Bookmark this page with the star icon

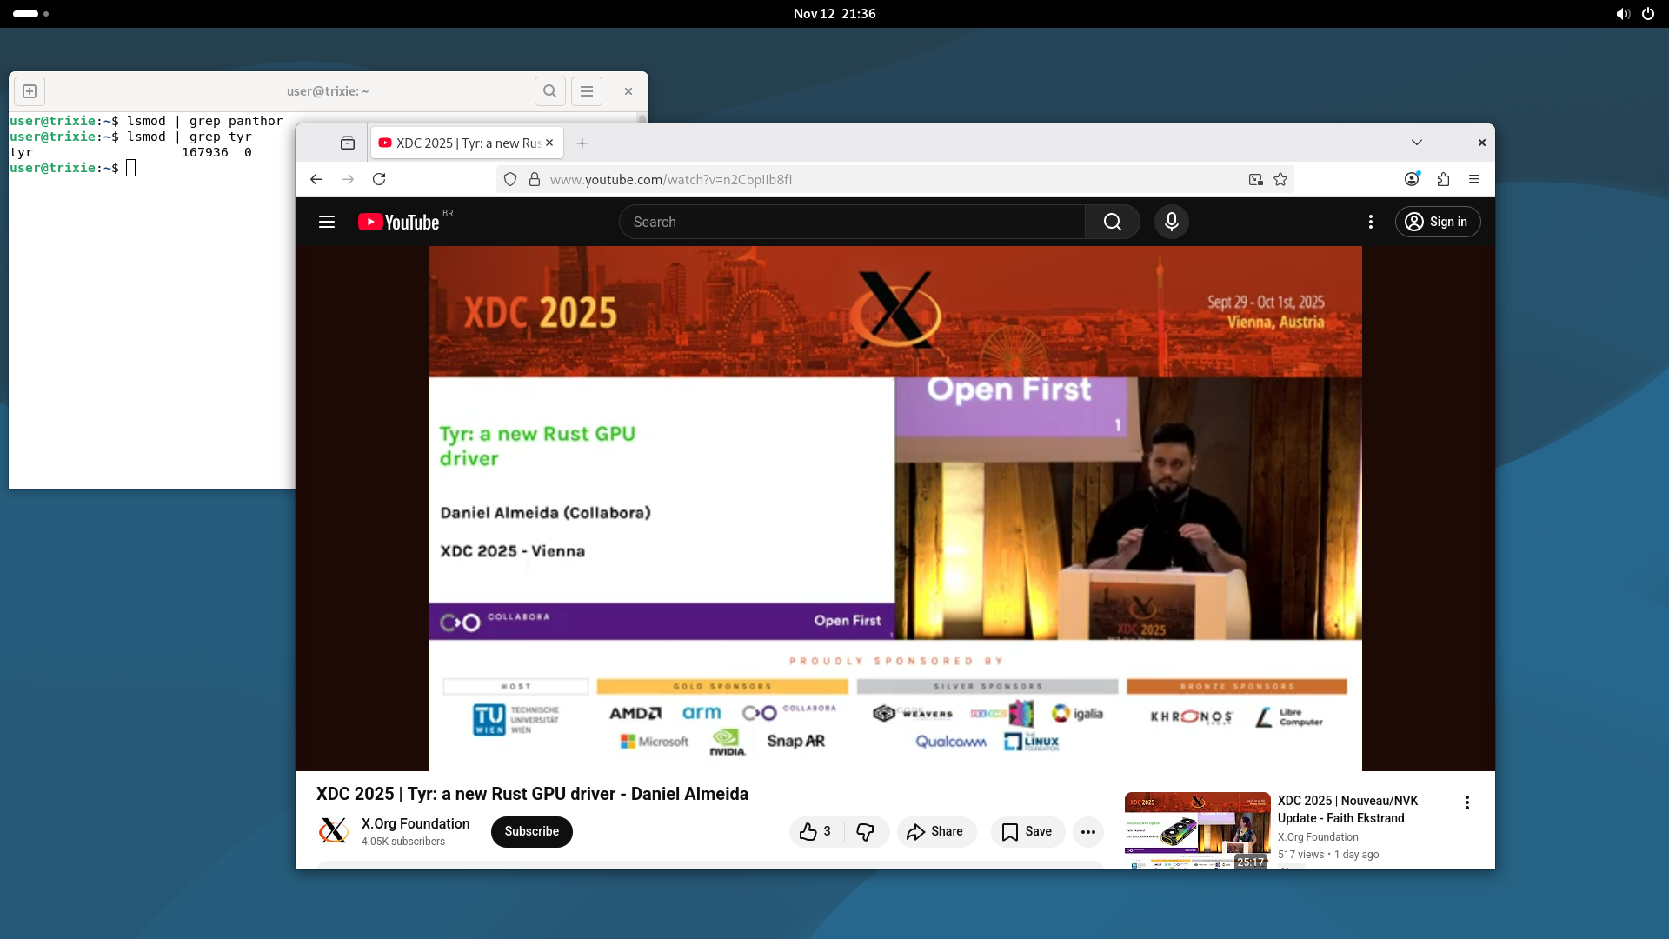click(1280, 179)
